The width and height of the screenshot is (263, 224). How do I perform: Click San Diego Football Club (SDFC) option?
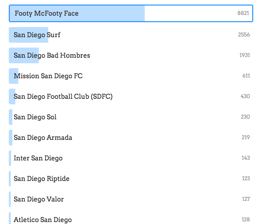(x=63, y=97)
